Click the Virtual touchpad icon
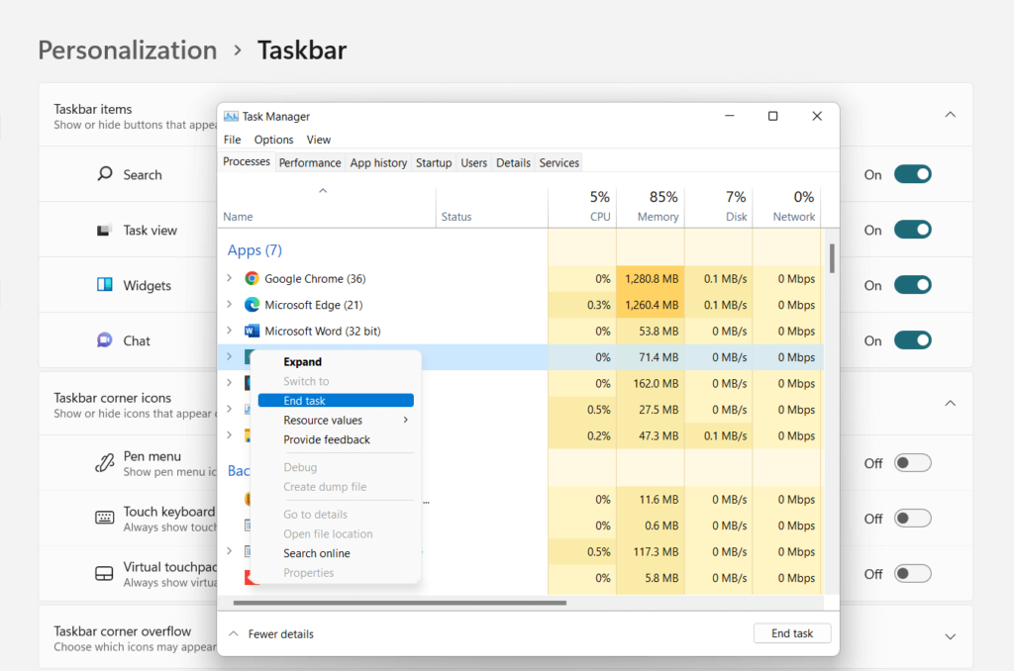This screenshot has width=1014, height=671. coord(104,573)
